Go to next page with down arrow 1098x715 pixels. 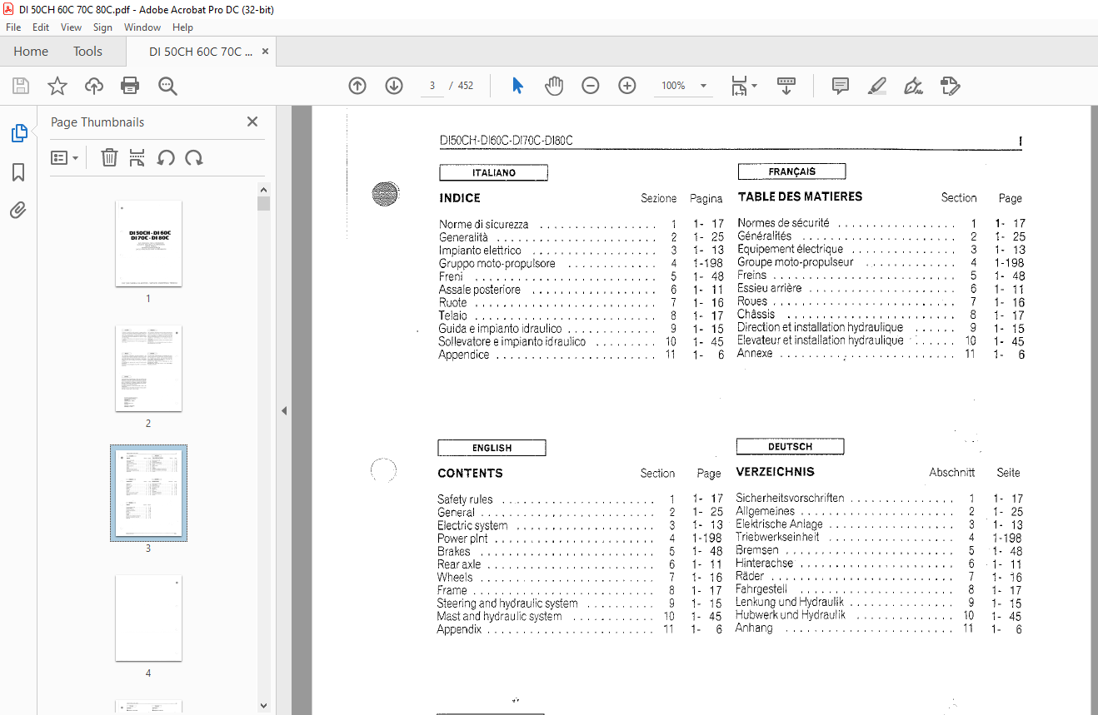pos(394,86)
